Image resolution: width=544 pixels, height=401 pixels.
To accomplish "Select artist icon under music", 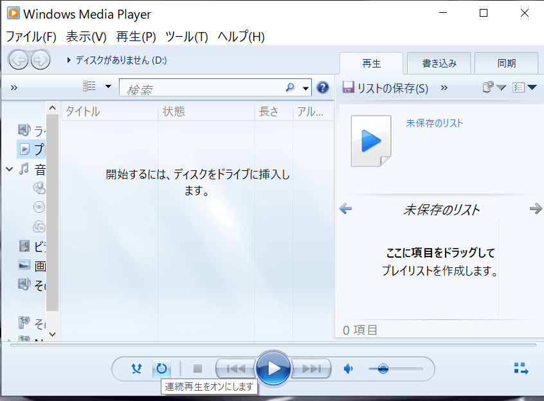I will 39,188.
